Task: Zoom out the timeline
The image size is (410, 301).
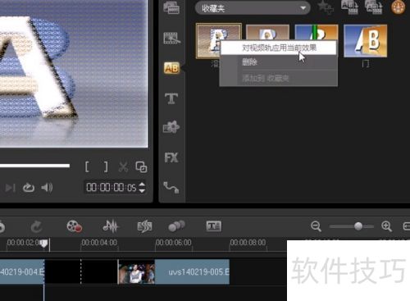Action: pyautogui.click(x=316, y=226)
